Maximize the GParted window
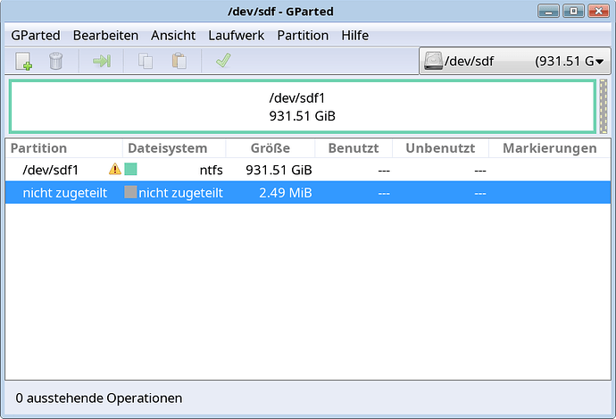 pyautogui.click(x=573, y=11)
